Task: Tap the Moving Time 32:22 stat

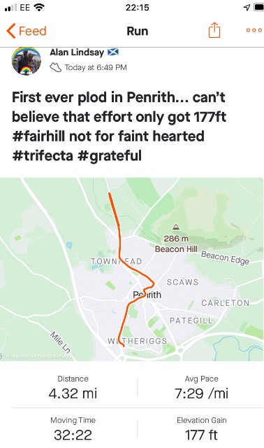Action: [x=73, y=430]
